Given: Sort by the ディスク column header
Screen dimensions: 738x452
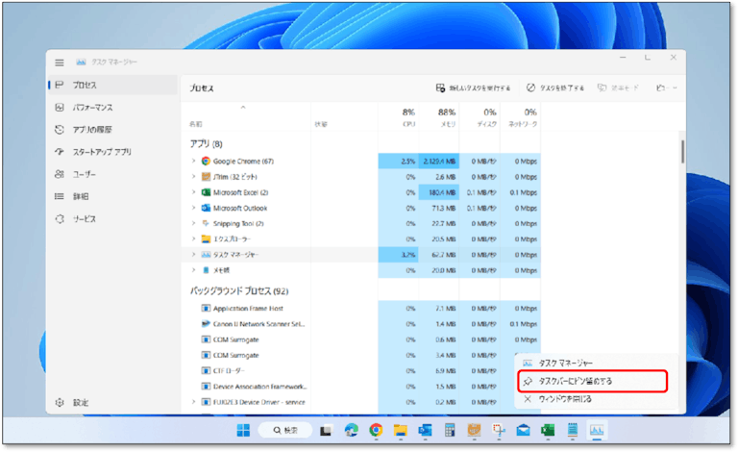Looking at the screenshot, I should (480, 117).
